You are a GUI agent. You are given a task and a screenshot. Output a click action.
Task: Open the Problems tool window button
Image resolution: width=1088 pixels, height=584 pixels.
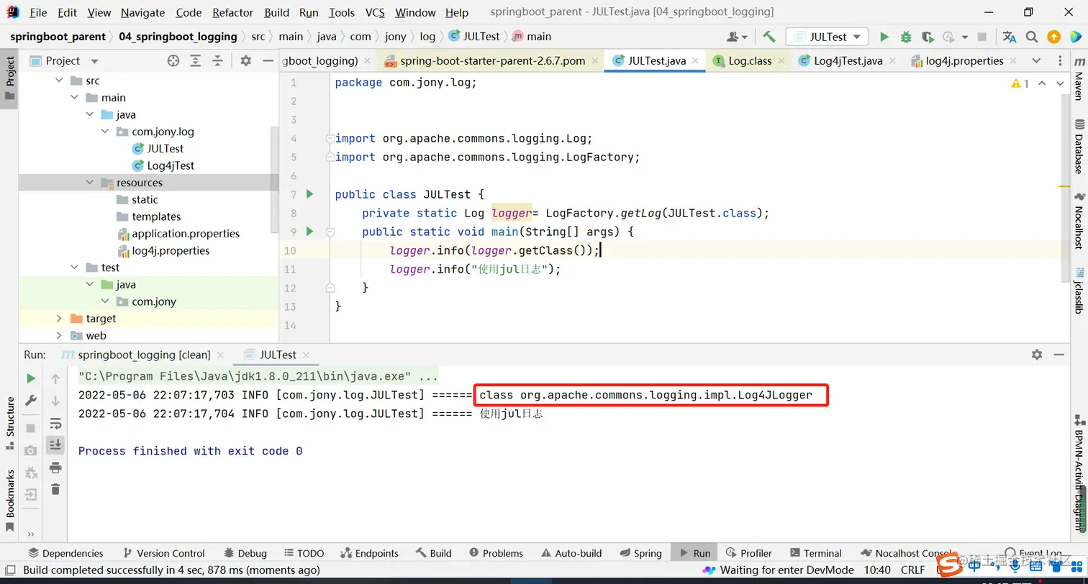496,553
